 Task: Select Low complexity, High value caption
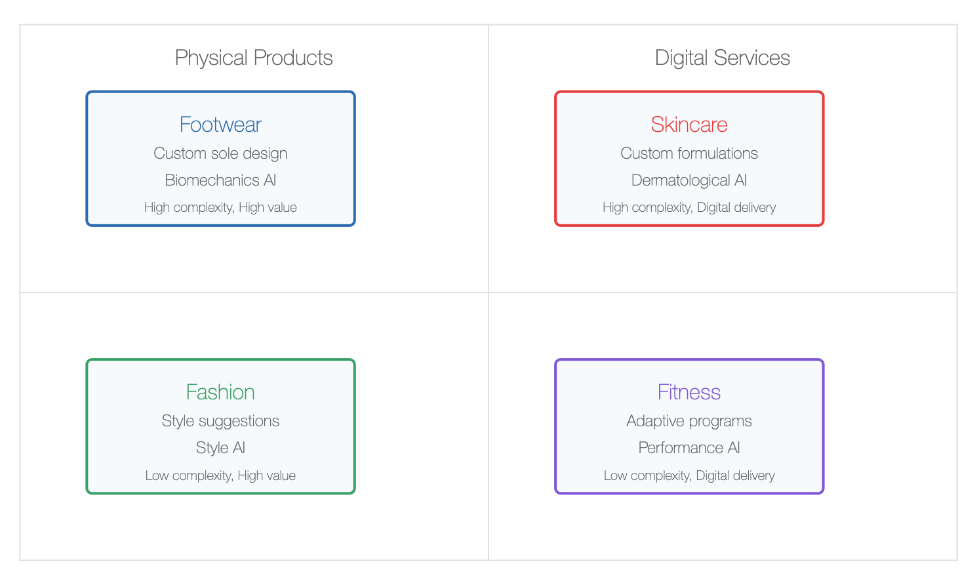tap(220, 475)
